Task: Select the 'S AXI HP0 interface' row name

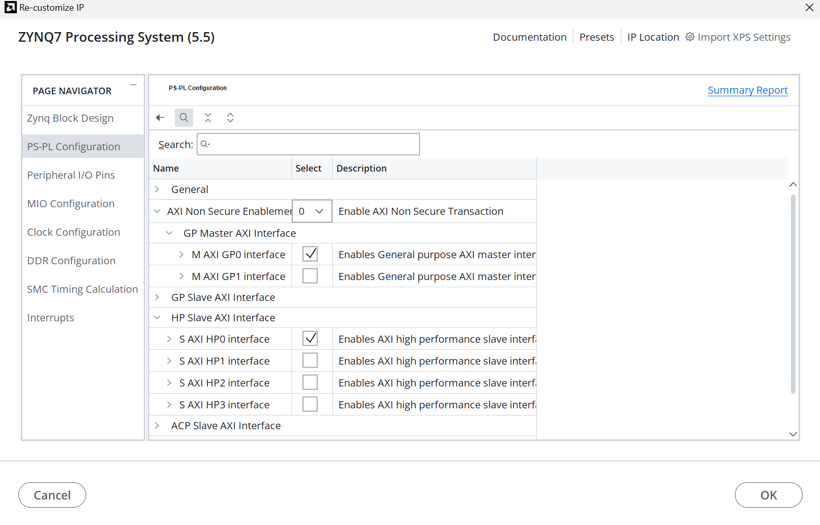Action: point(224,339)
